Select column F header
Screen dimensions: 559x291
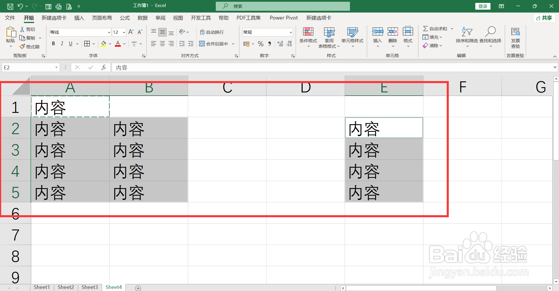[x=462, y=87]
